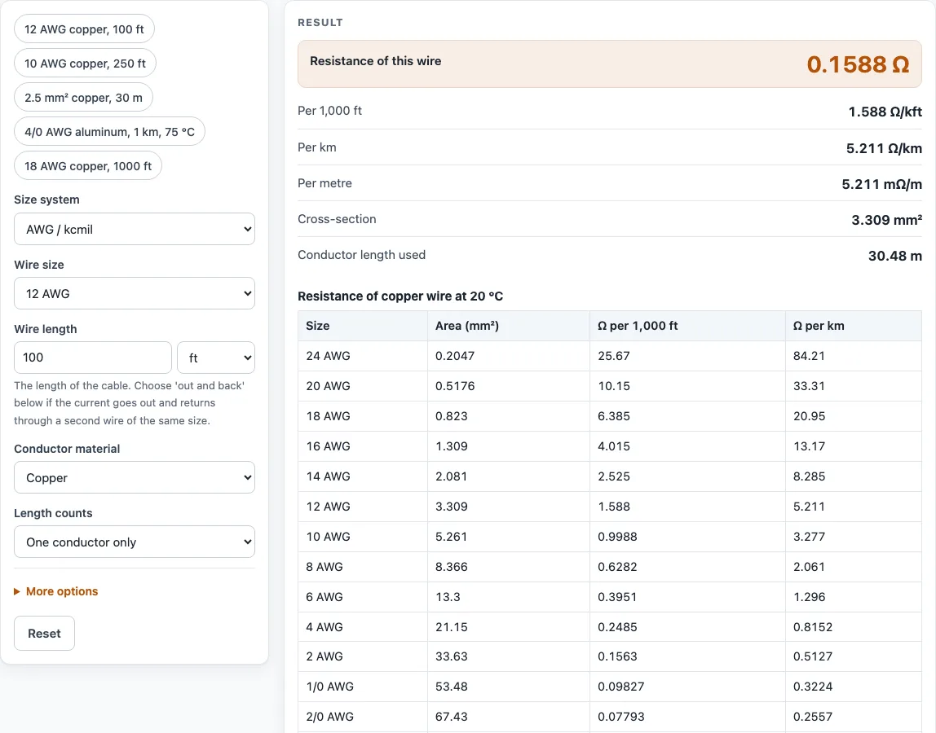
Task: Click the 20 AWG row label
Action: tap(328, 386)
